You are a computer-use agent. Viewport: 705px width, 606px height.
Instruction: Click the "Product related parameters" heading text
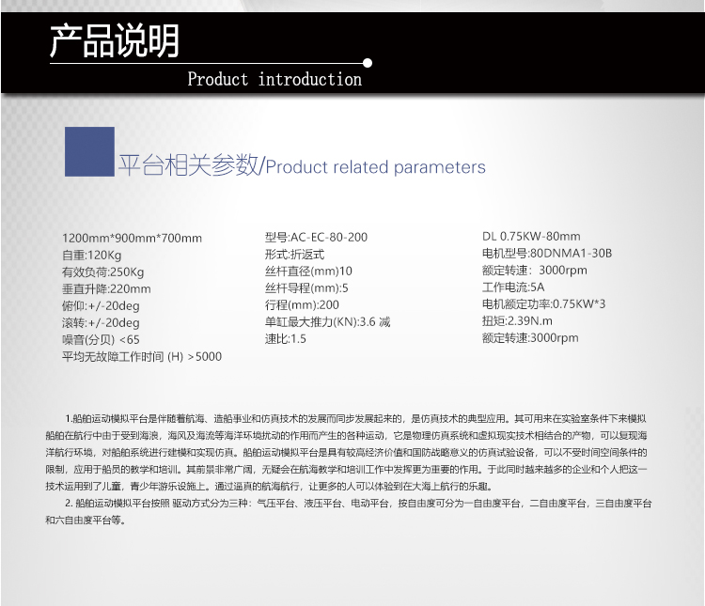pos(376,167)
